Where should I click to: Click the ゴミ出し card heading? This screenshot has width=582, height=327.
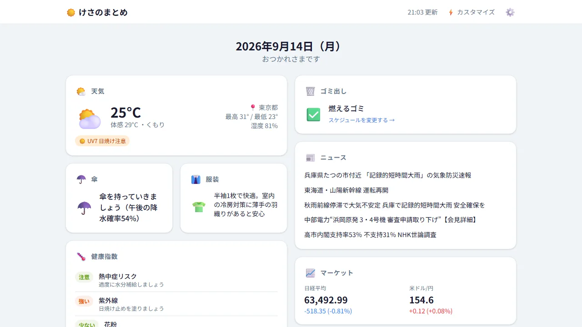click(x=333, y=91)
